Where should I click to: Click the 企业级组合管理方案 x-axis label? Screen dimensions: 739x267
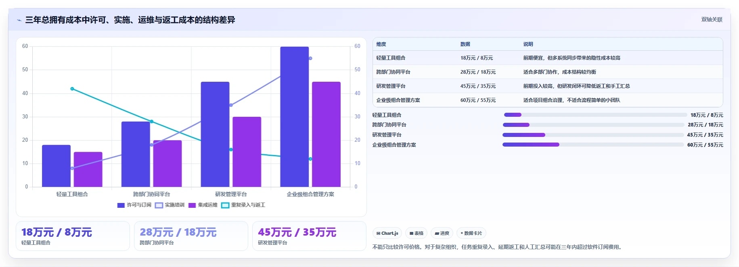click(310, 194)
